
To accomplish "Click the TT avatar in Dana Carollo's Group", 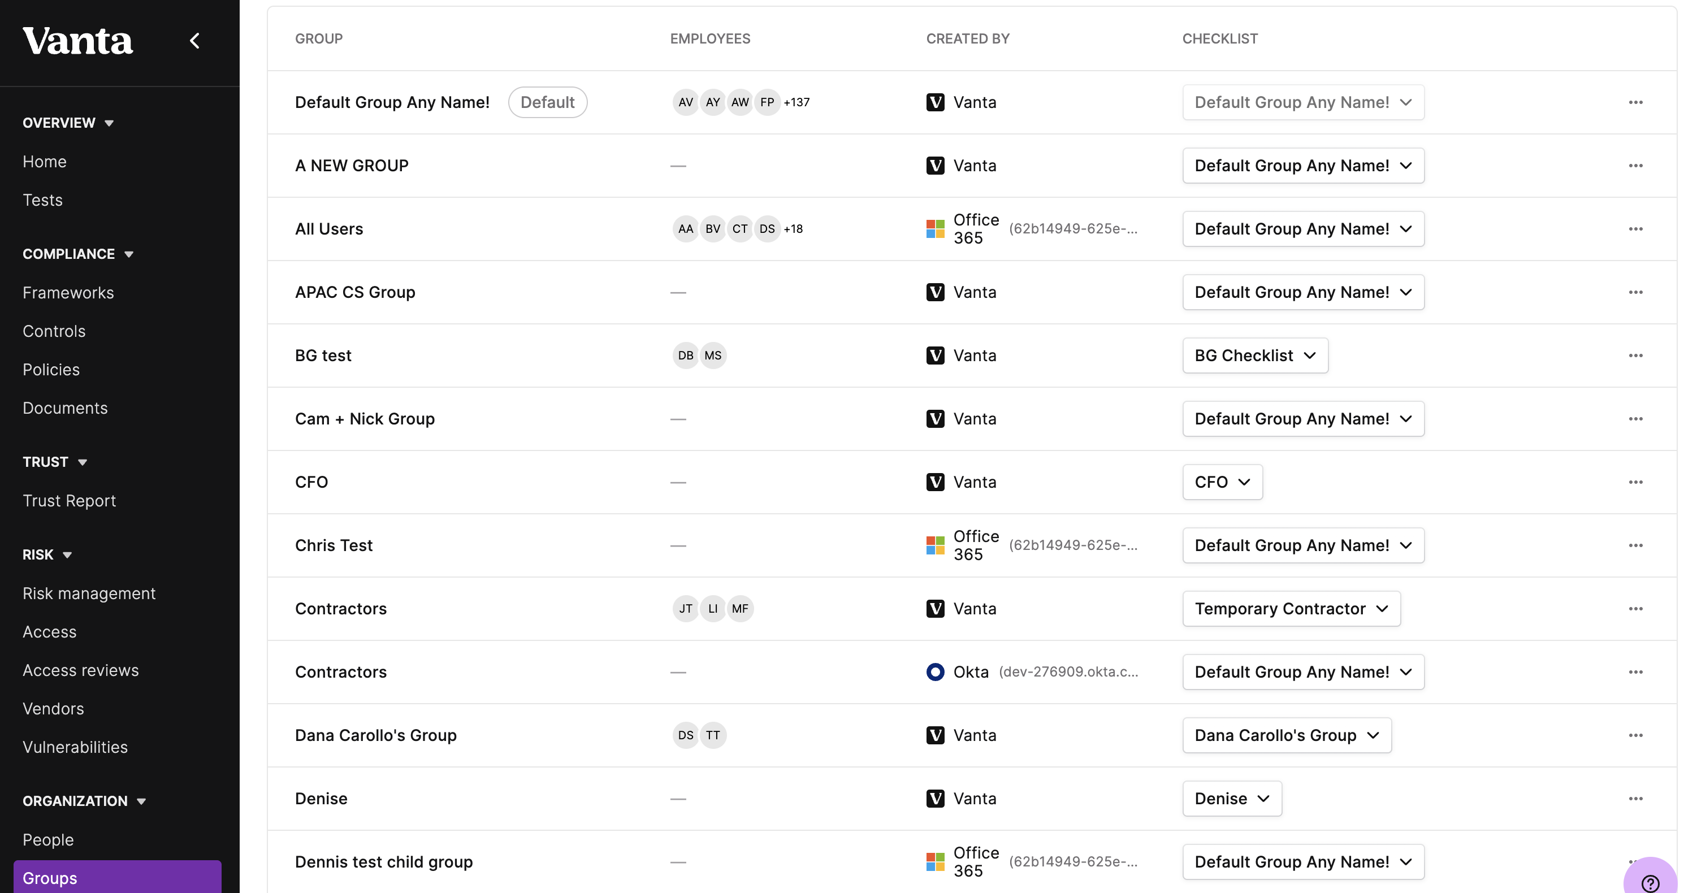I will (x=713, y=735).
